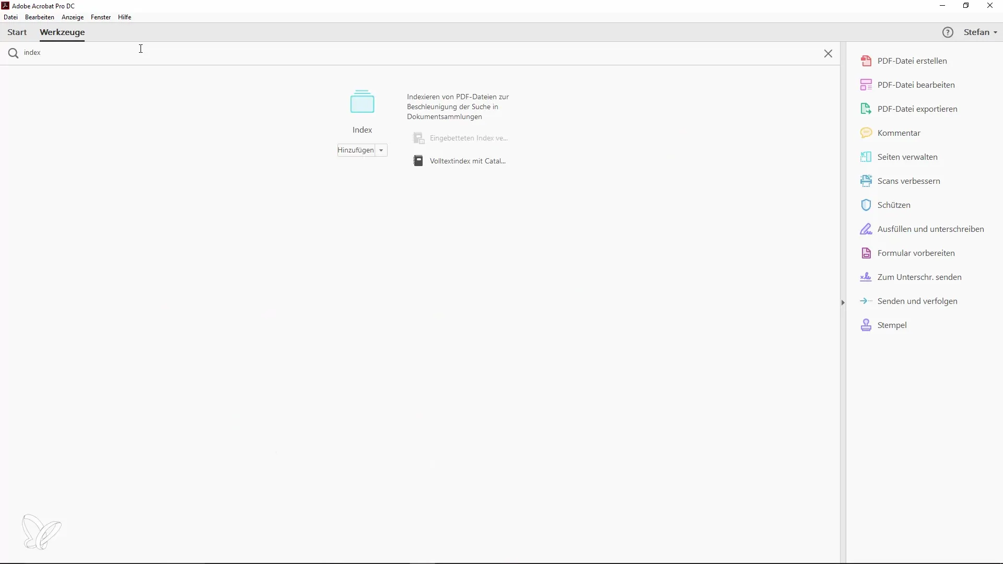Click the Start tab
1003x564 pixels.
click(x=17, y=32)
